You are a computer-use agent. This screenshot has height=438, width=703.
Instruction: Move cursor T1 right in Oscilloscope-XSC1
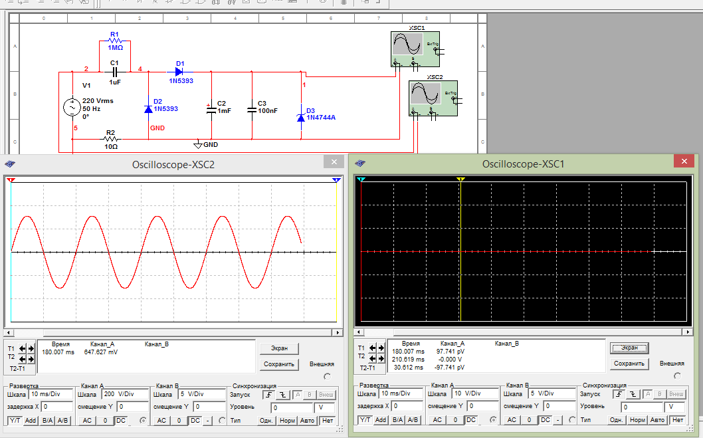click(x=382, y=348)
